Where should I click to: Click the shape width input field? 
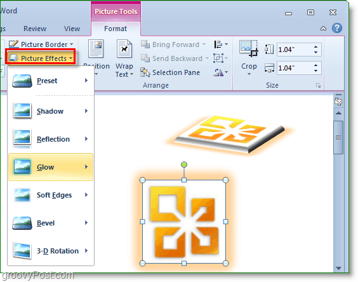pyautogui.click(x=295, y=68)
